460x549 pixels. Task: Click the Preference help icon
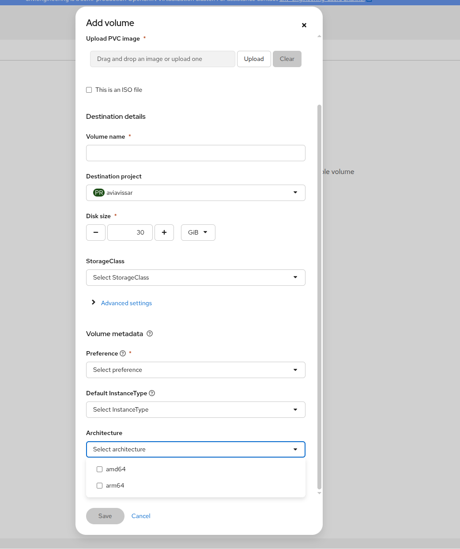click(x=123, y=353)
